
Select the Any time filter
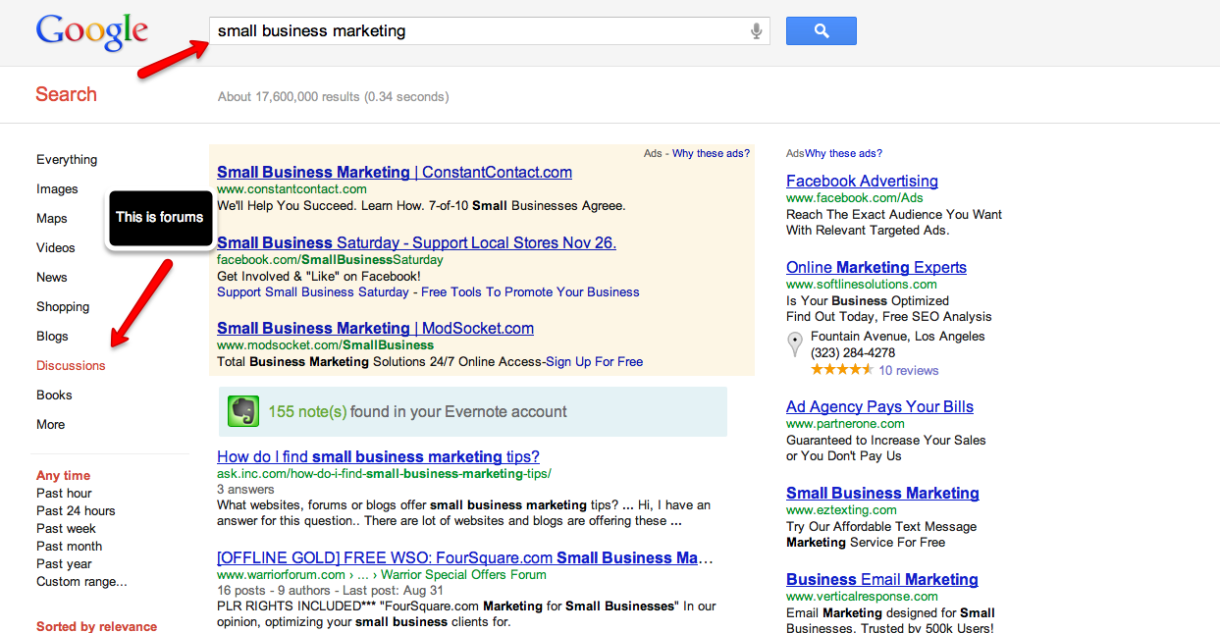(x=63, y=476)
